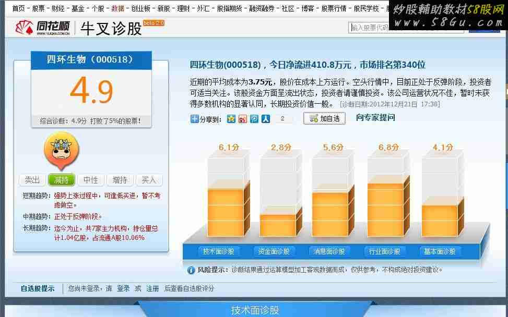Select the 中性 rating option
The width and height of the screenshot is (508, 317).
(91, 180)
